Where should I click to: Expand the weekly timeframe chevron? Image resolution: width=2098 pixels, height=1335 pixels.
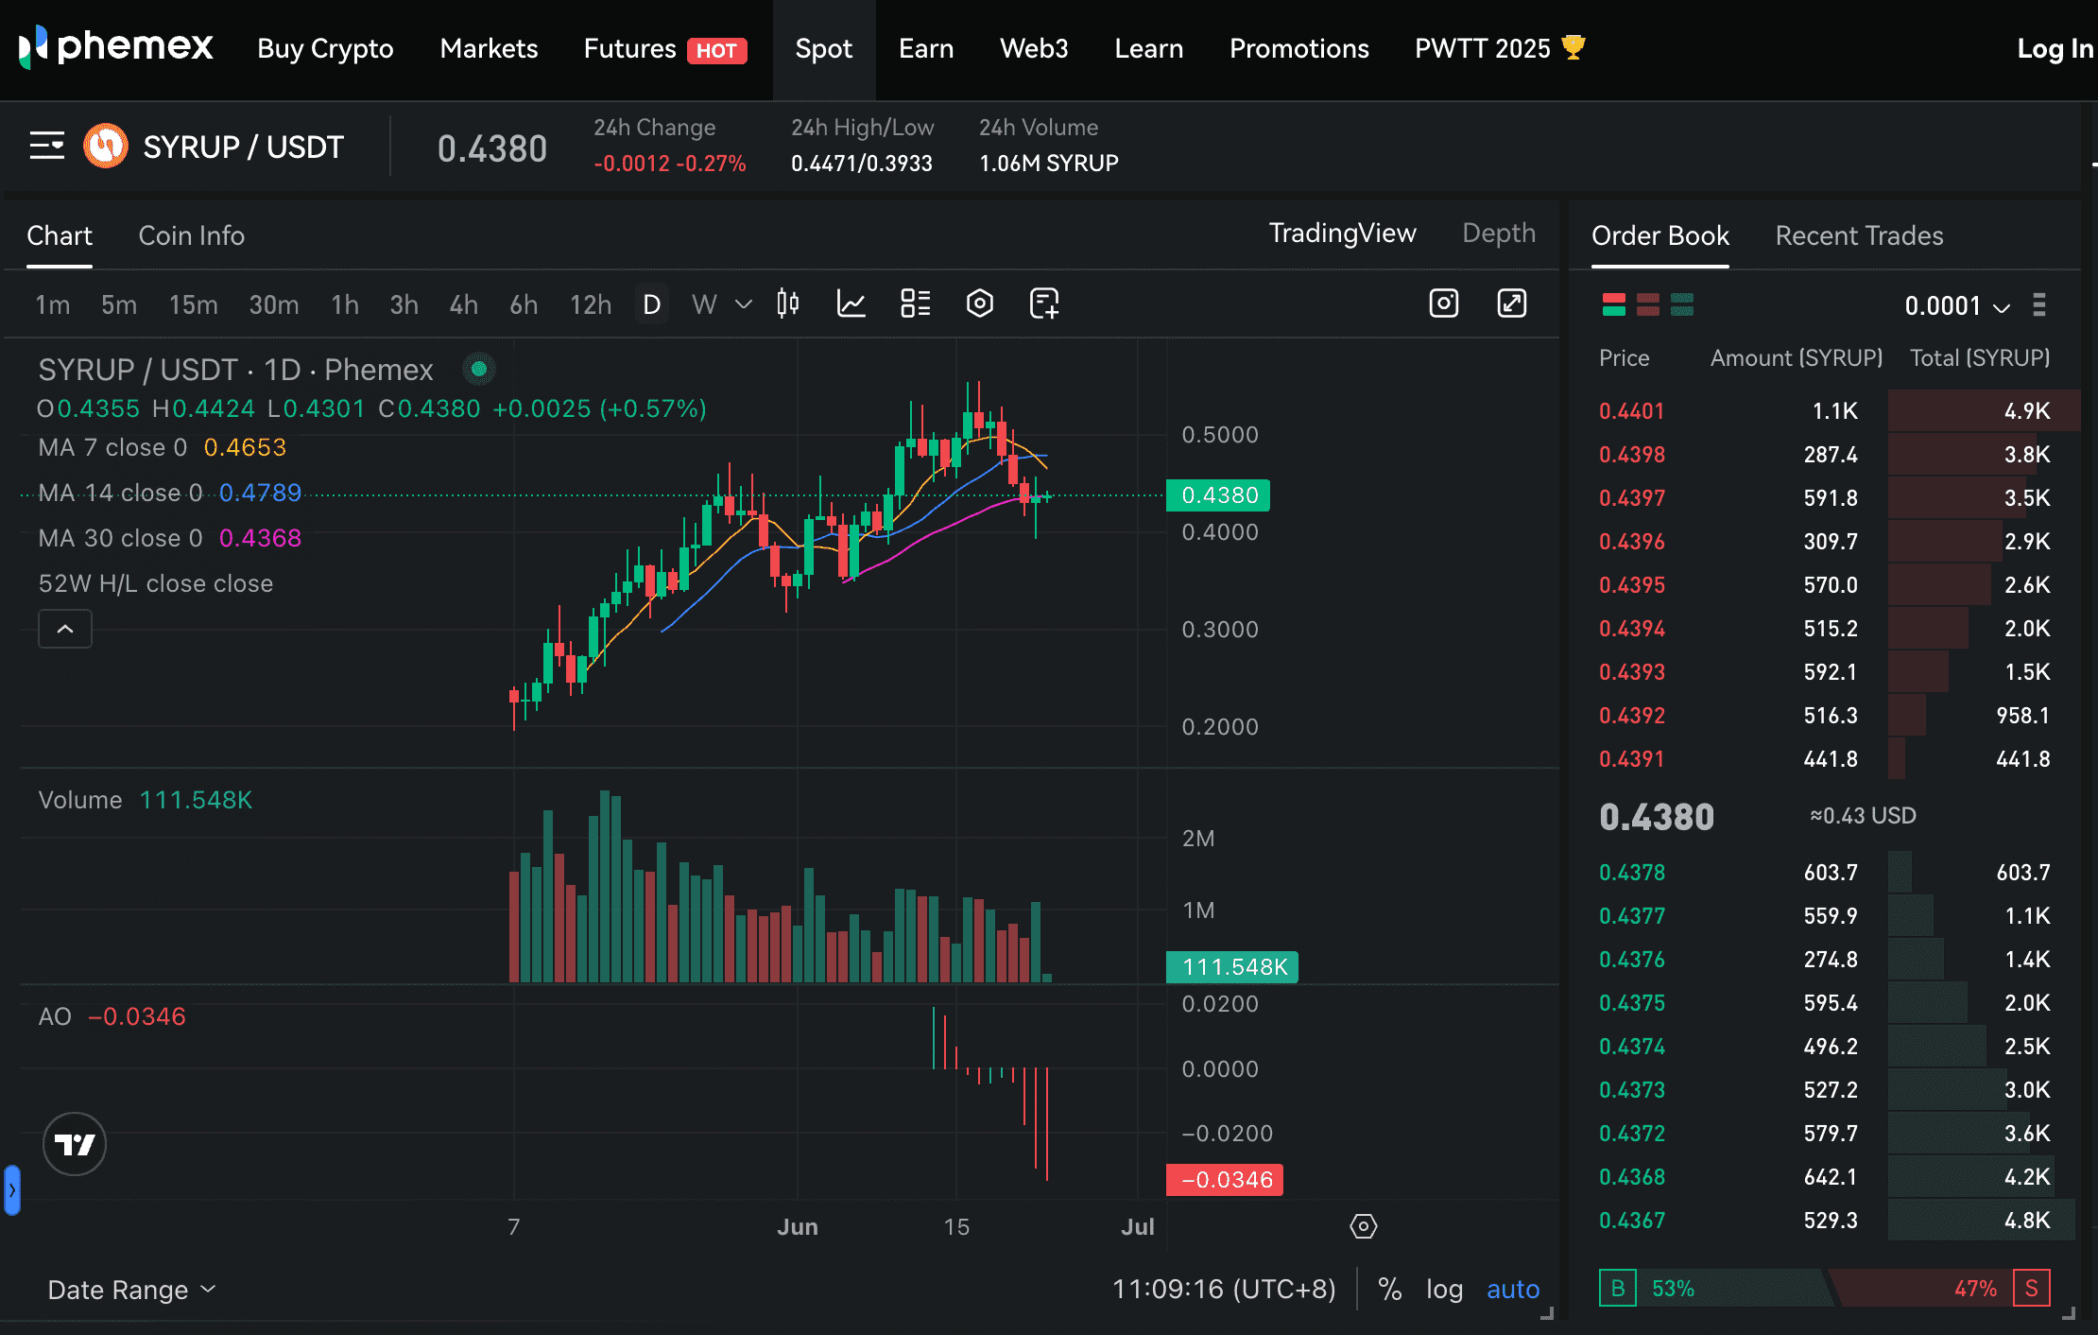point(743,304)
